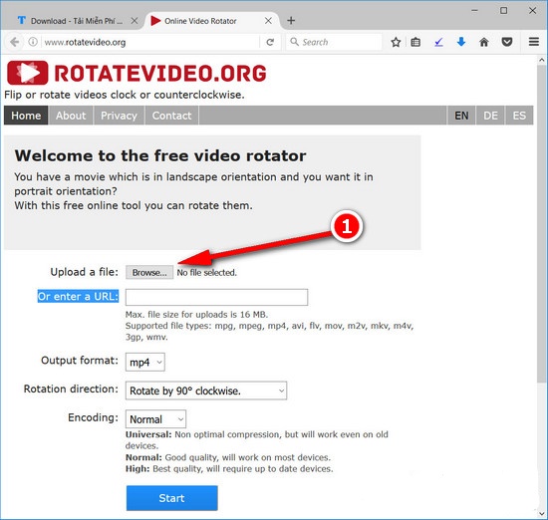Click the 'Encoding:' label
This screenshot has width=548, height=520.
click(x=93, y=417)
